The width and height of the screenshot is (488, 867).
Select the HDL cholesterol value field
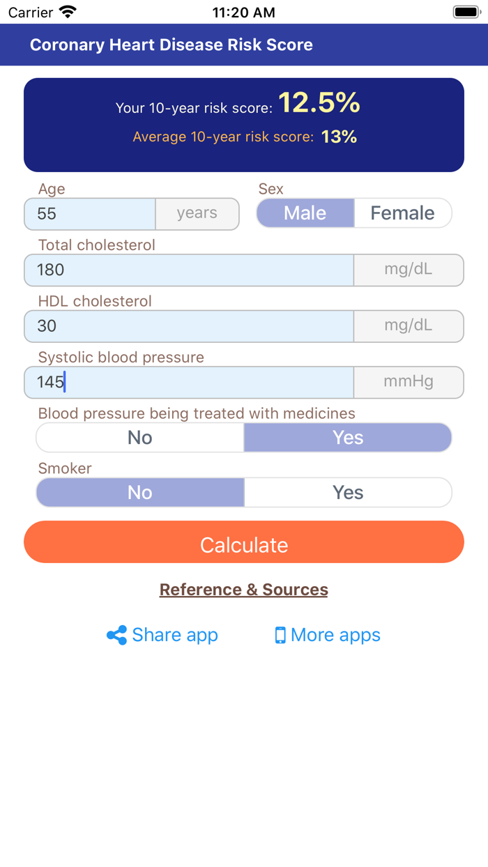pyautogui.click(x=188, y=326)
